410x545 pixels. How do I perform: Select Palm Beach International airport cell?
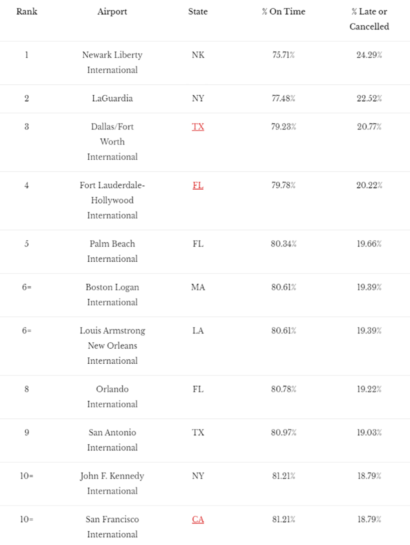point(112,251)
